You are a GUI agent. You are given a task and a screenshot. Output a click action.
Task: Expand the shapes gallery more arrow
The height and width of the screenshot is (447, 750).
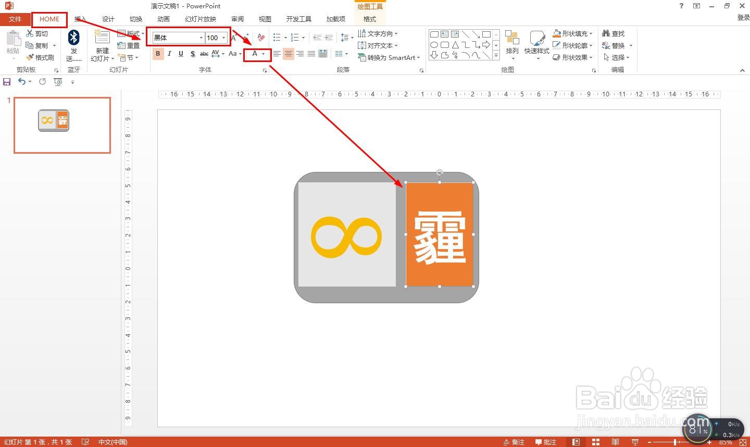click(x=496, y=55)
